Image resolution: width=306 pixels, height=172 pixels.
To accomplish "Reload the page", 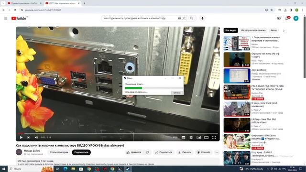I will [15, 10].
